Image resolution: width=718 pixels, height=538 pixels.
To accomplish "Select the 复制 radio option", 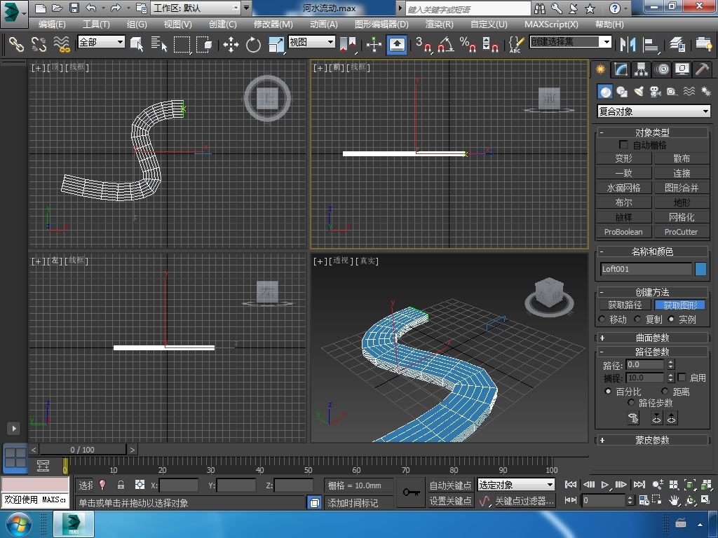I will click(637, 319).
